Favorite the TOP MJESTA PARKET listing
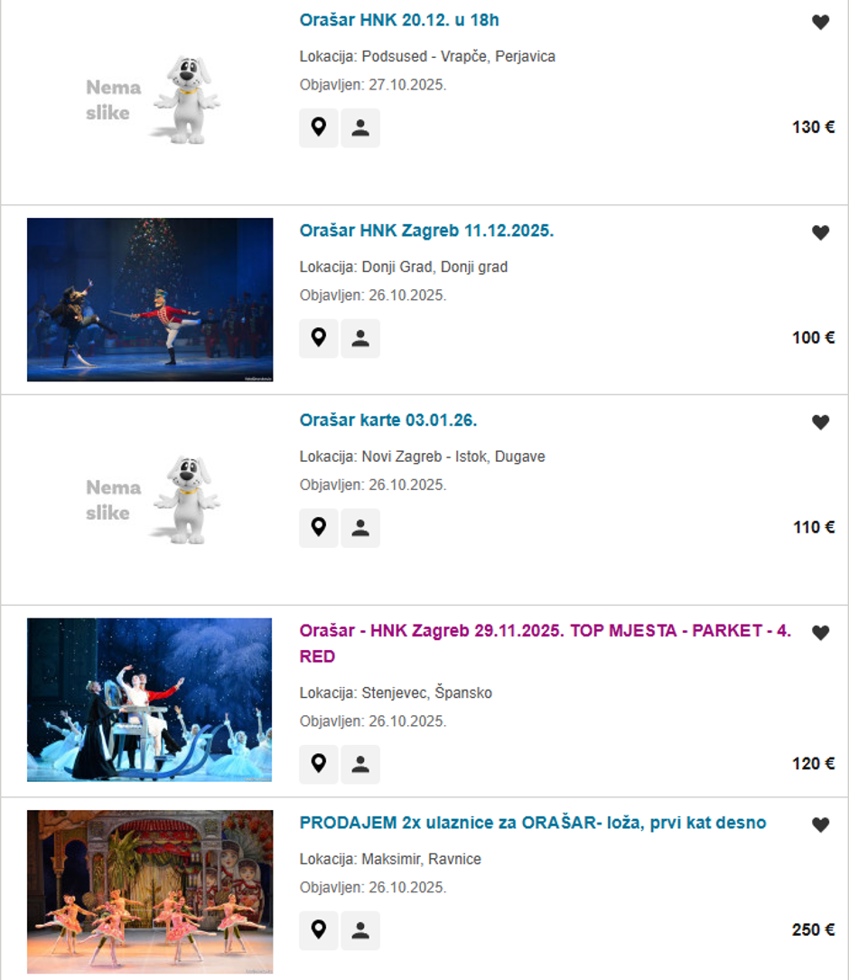The width and height of the screenshot is (849, 980). click(x=820, y=633)
